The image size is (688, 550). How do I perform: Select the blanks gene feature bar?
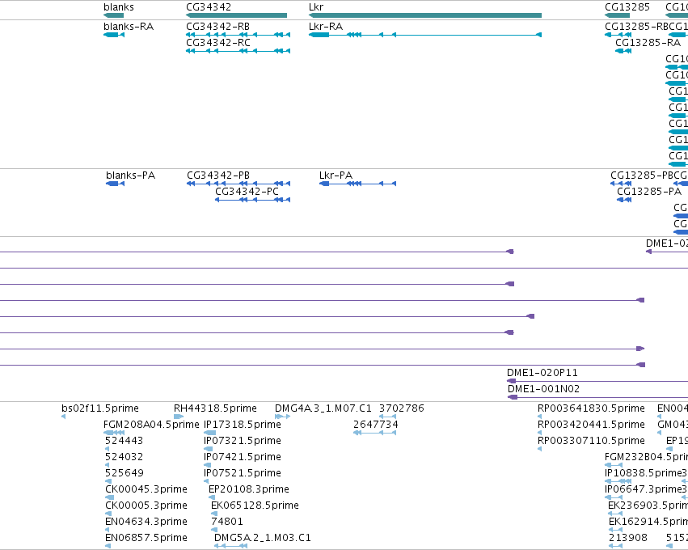point(114,16)
